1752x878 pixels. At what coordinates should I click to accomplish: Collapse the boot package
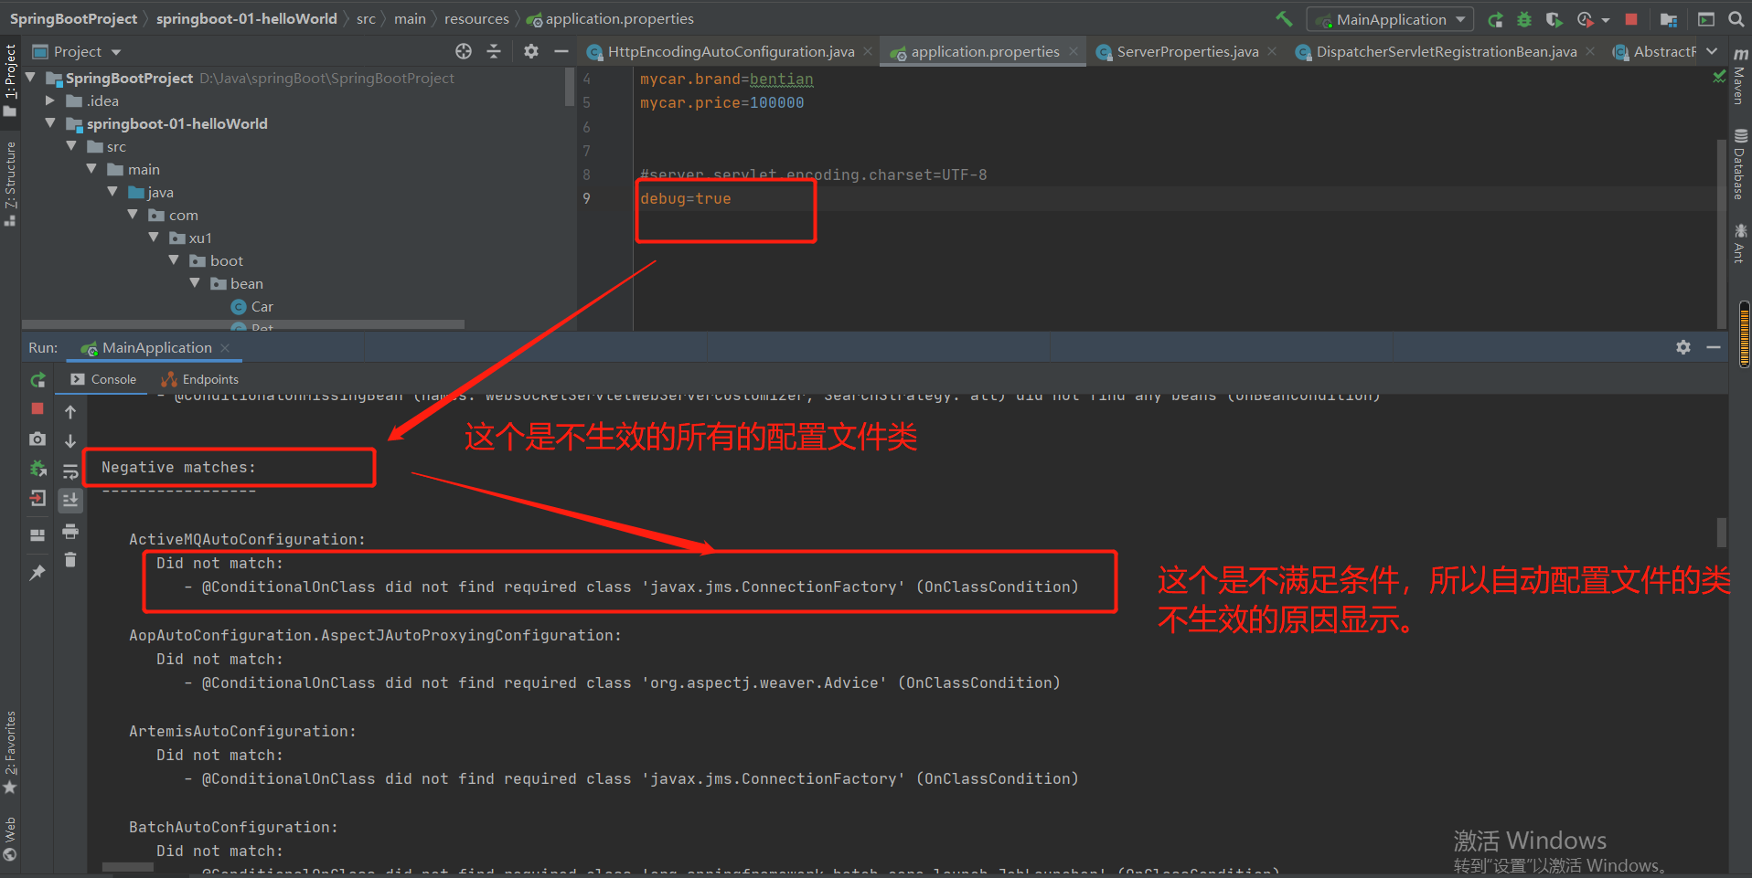point(175,260)
